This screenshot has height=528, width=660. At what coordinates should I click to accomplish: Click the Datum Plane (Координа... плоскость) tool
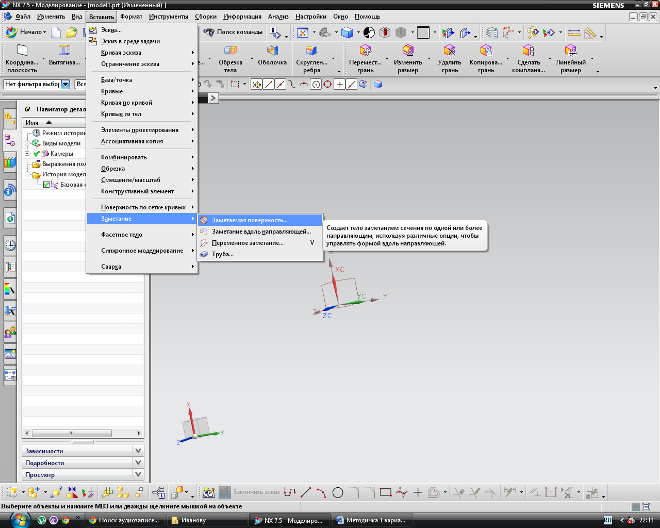(22, 58)
